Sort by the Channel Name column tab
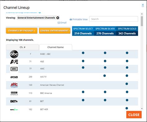 (56, 47)
